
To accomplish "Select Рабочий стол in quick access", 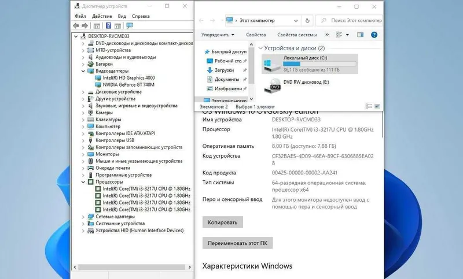I will click(226, 61).
